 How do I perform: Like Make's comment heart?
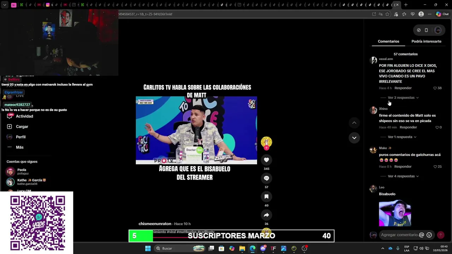tap(435, 167)
